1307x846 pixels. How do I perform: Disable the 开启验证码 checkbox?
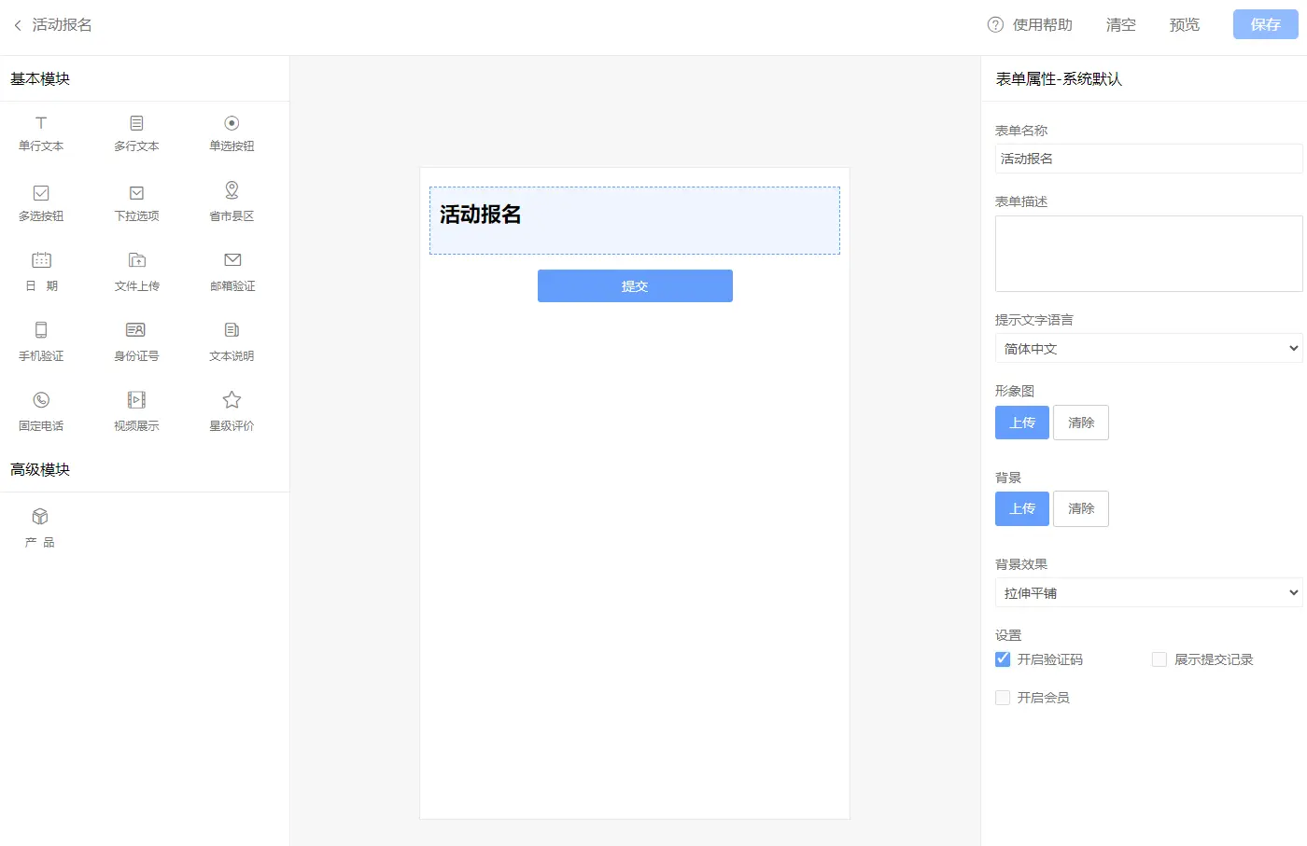click(1003, 659)
